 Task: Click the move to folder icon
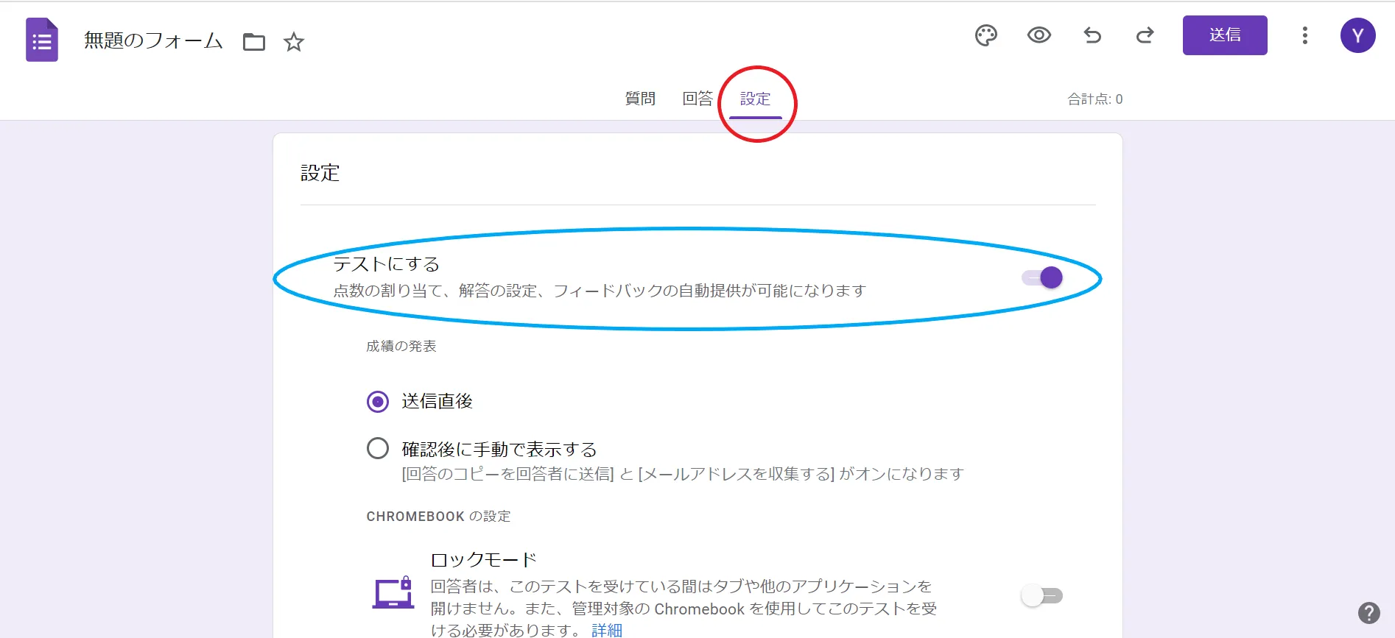pos(254,42)
